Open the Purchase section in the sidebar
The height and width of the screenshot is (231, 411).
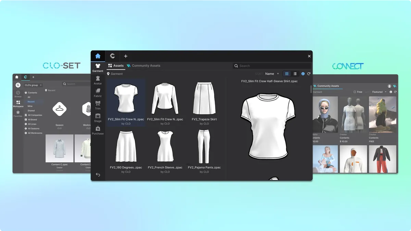[98, 130]
